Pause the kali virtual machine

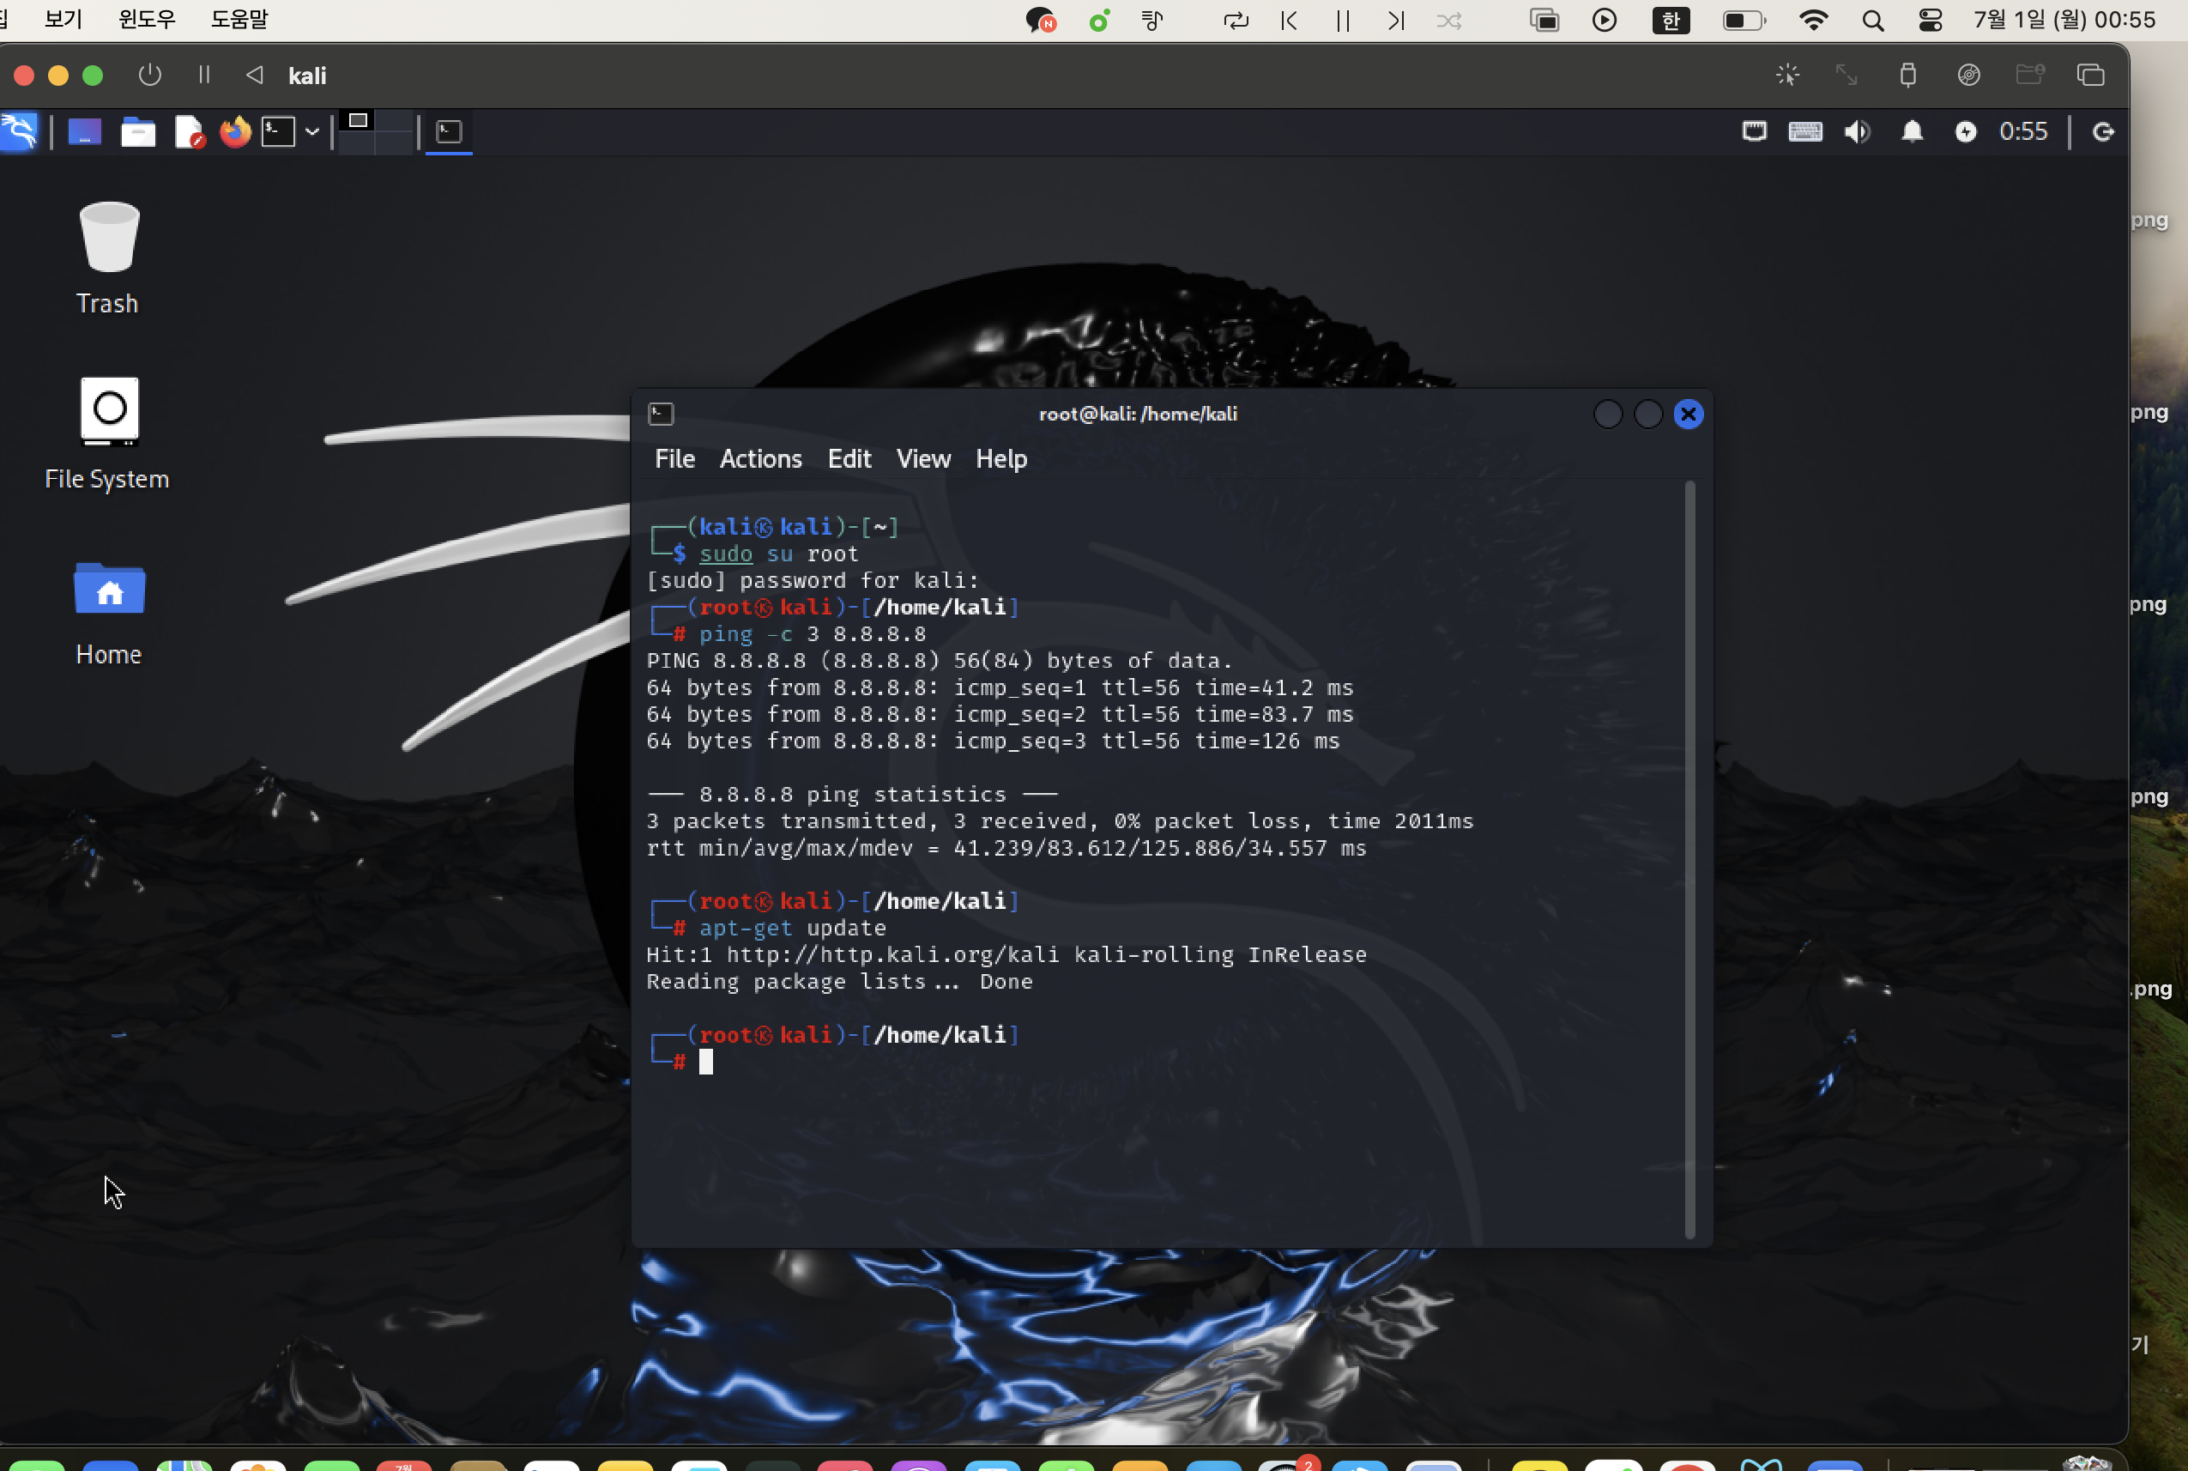point(203,75)
